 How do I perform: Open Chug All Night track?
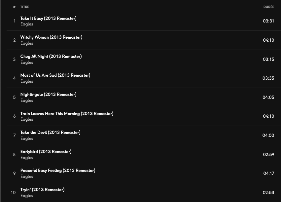click(x=51, y=57)
